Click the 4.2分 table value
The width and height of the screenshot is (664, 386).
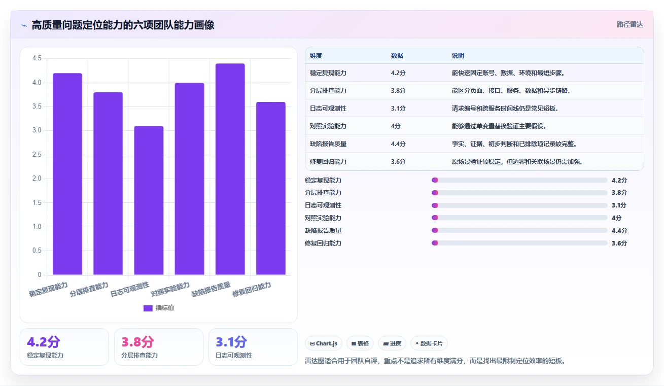click(x=398, y=73)
